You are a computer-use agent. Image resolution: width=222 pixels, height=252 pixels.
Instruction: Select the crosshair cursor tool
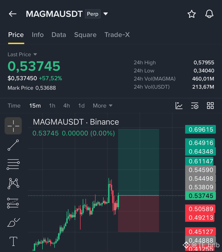coord(13,126)
